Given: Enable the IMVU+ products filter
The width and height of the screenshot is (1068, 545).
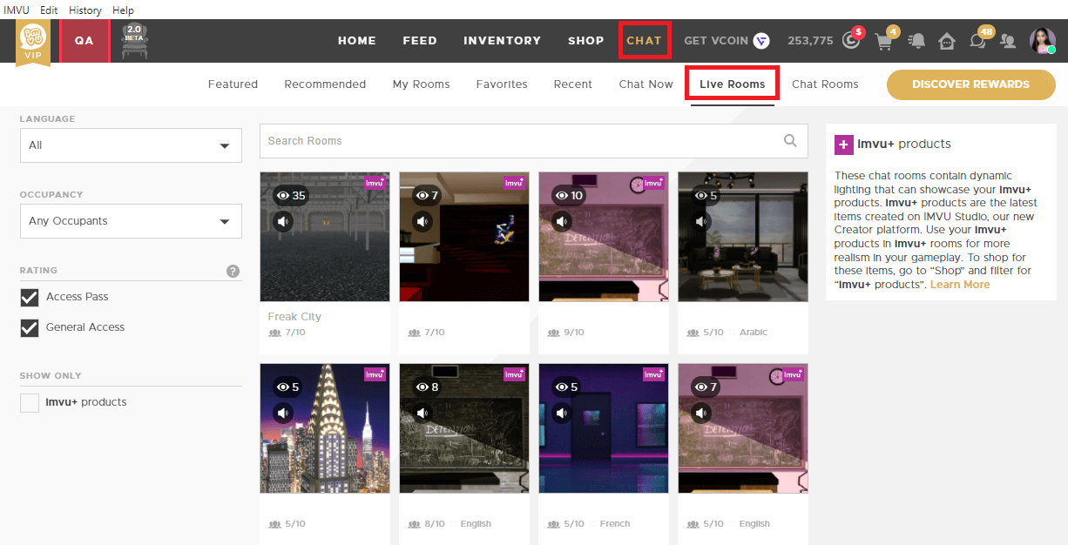Looking at the screenshot, I should click(29, 402).
